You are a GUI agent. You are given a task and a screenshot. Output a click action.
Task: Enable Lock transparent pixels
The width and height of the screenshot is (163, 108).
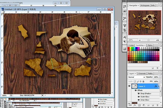pyautogui.click(x=135, y=81)
